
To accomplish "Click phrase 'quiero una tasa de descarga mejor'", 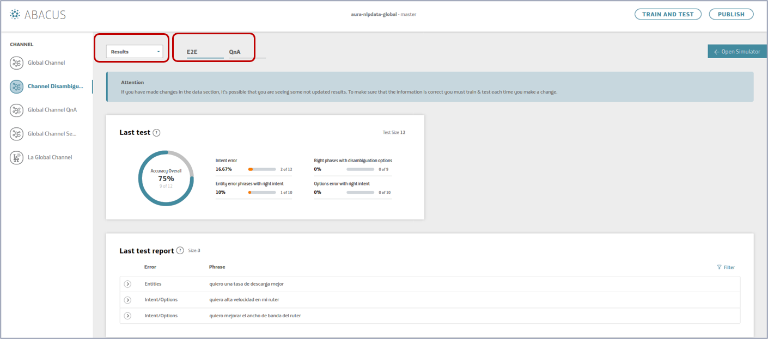I will point(246,284).
